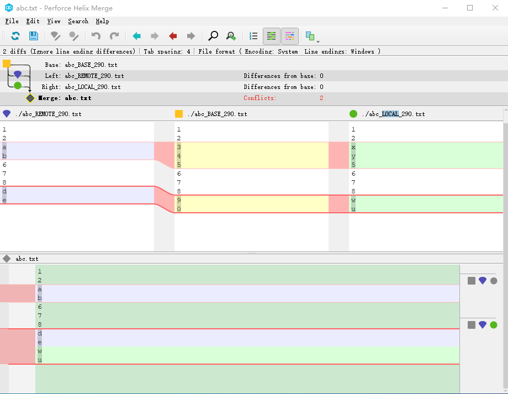508x394 pixels.
Task: Click the red 'Conflicts:' label
Action: click(260, 98)
